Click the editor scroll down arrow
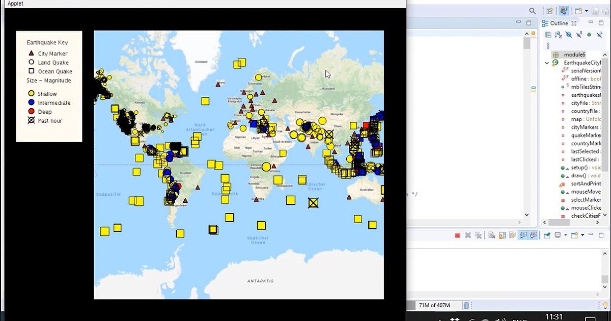The image size is (611, 321). coord(527,215)
